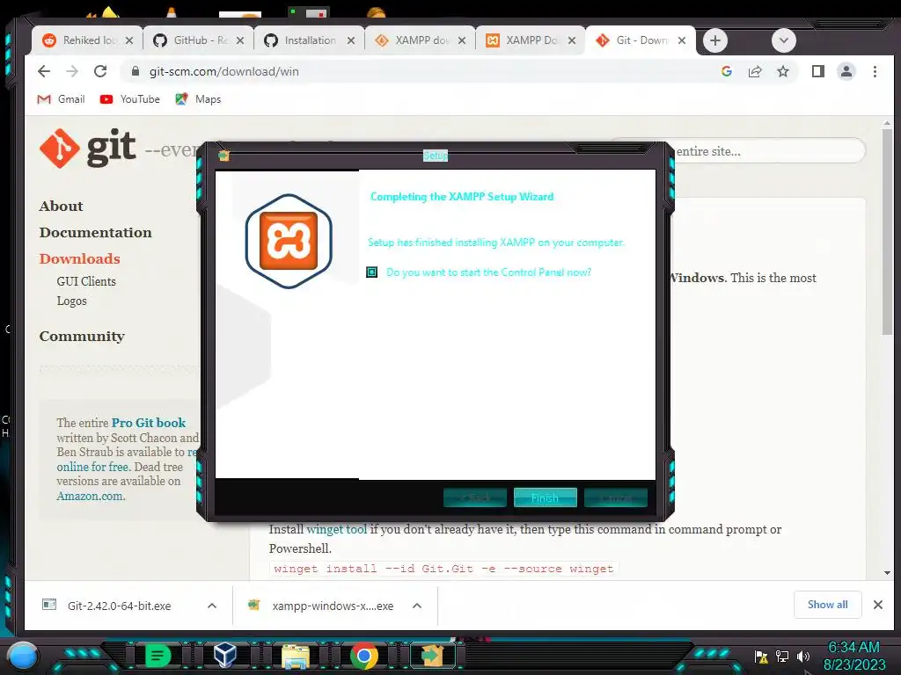Click the XAMPP logo in setup wizard

[289, 241]
